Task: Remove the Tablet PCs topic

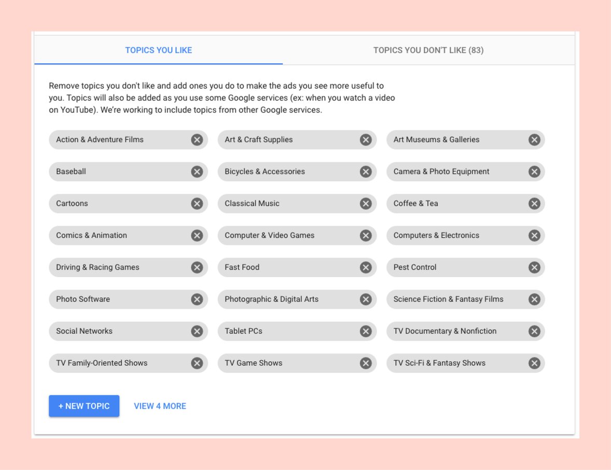Action: [x=366, y=331]
